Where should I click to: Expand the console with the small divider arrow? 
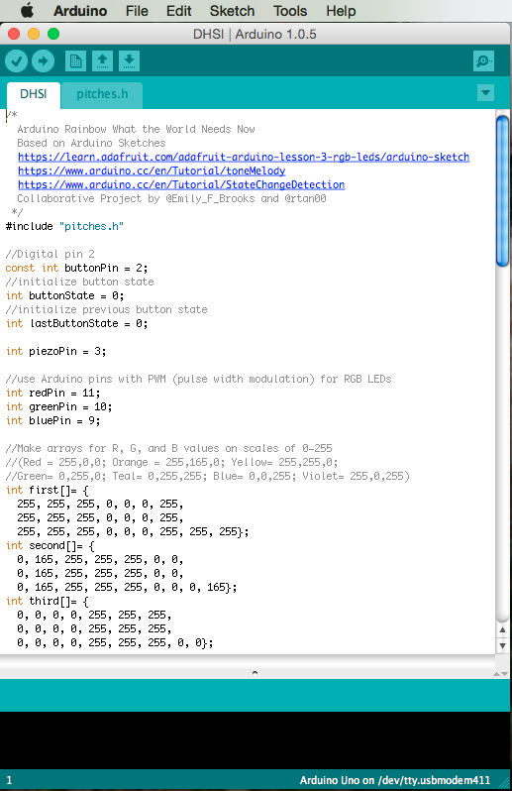tap(255, 673)
